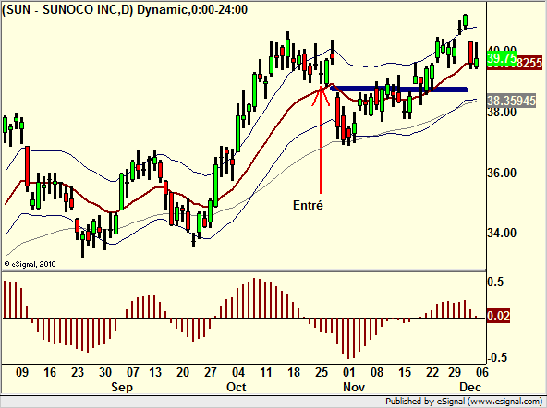Click the 40.00 price axis label

click(502, 50)
